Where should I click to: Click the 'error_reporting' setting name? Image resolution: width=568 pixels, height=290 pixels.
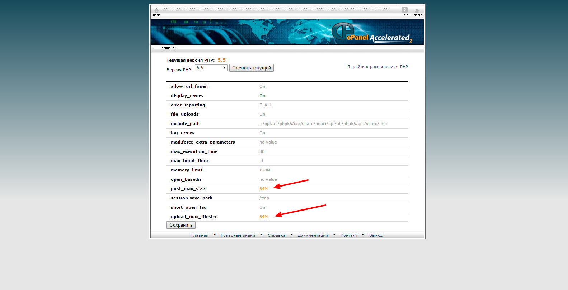(188, 105)
